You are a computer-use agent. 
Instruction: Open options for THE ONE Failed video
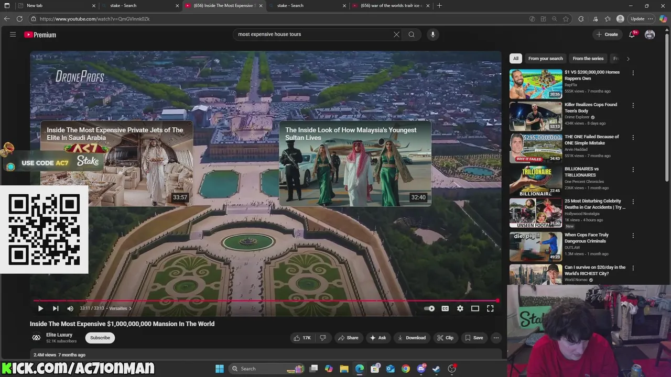633,137
